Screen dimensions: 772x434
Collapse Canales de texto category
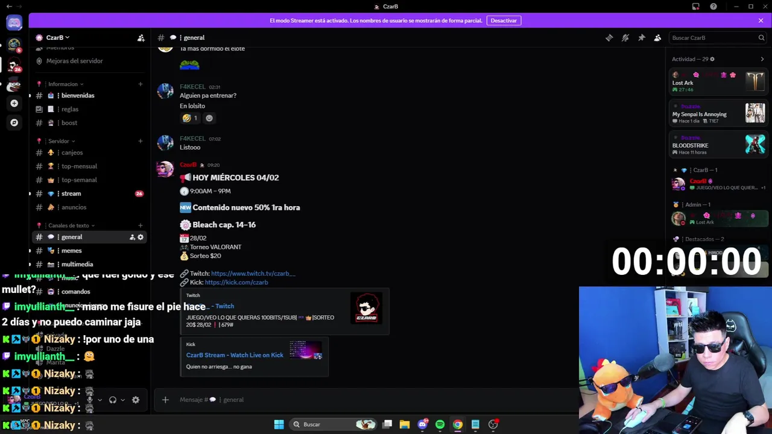pos(71,225)
